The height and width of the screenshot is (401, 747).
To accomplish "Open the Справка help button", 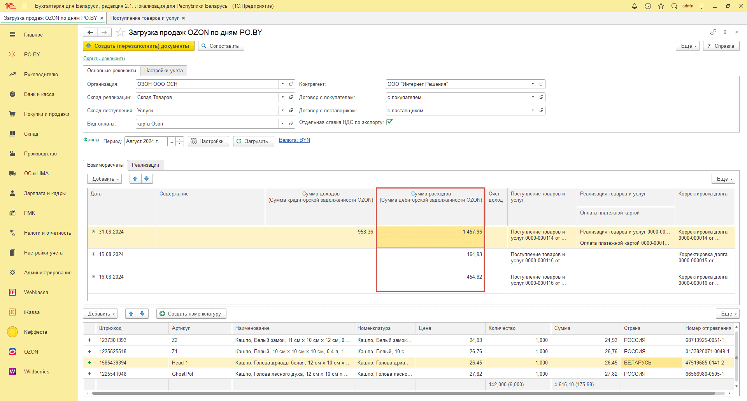I will [x=721, y=46].
